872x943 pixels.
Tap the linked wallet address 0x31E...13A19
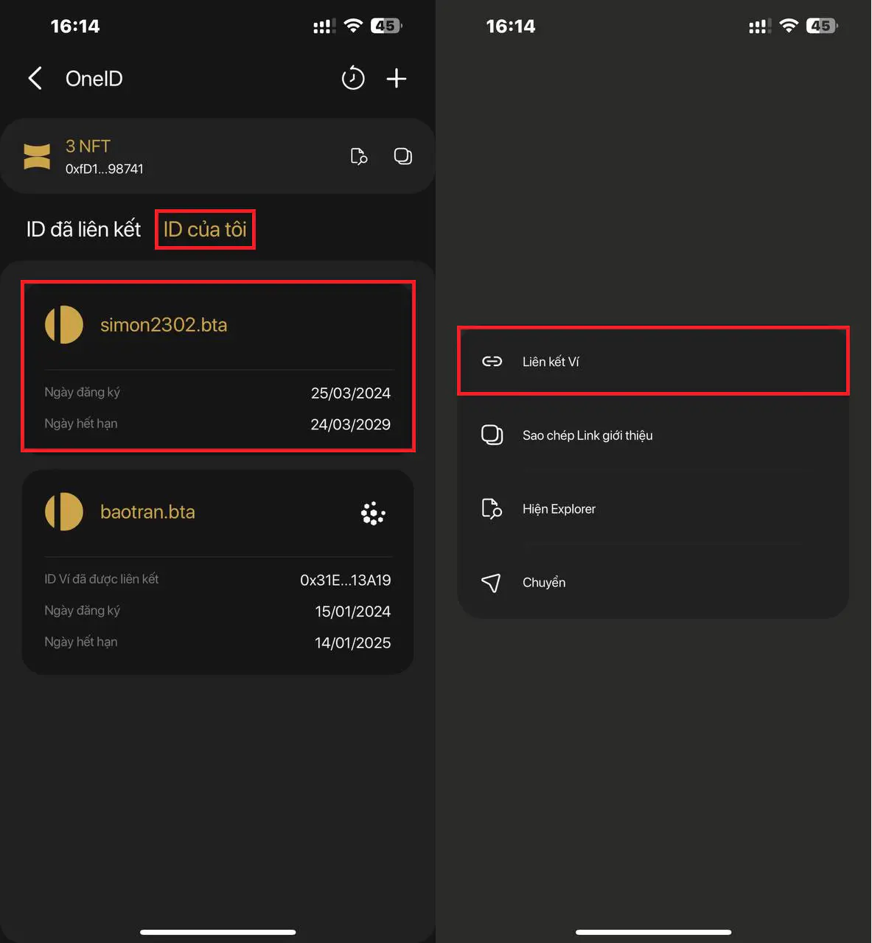coord(345,581)
